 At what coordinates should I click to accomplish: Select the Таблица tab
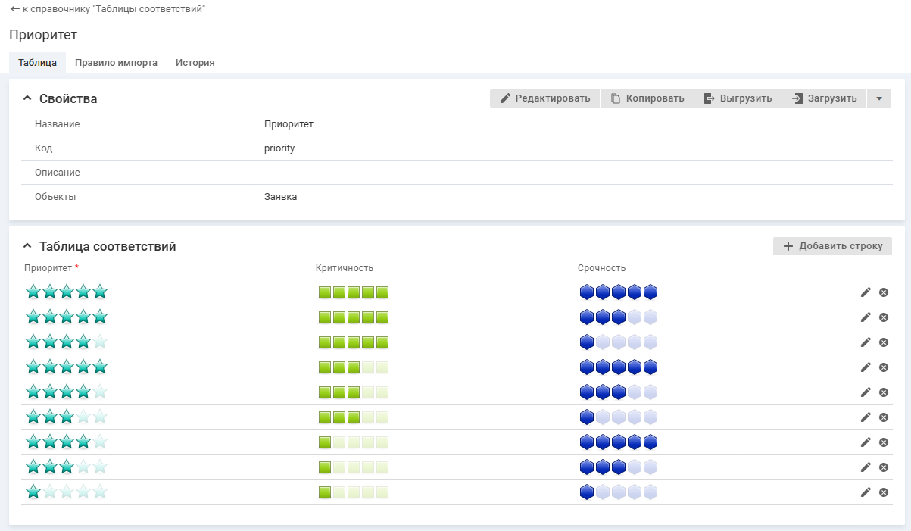(37, 63)
